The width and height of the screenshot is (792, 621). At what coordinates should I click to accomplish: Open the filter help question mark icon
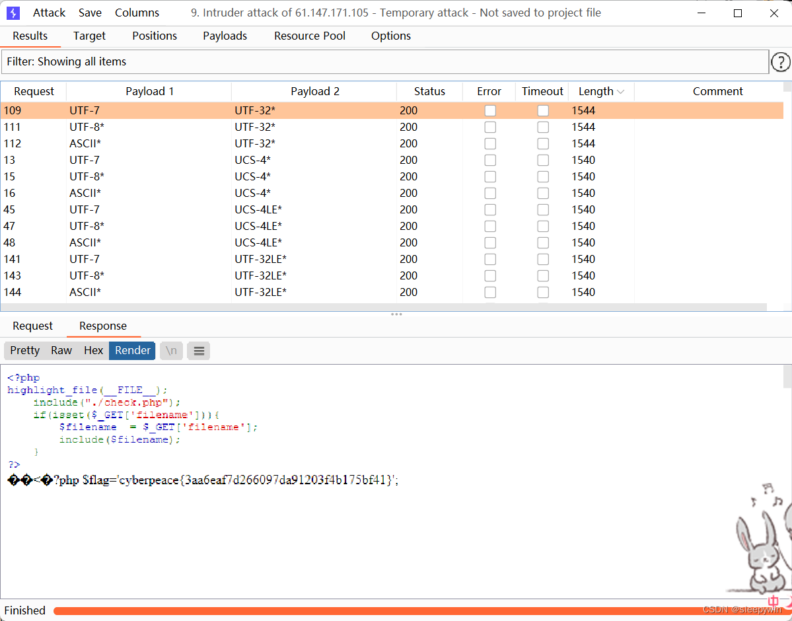coord(781,61)
